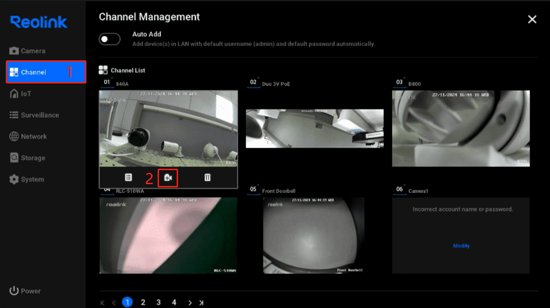This screenshot has height=308, width=550.
Task: Click the Camera icon in sidebar
Action: (14, 51)
